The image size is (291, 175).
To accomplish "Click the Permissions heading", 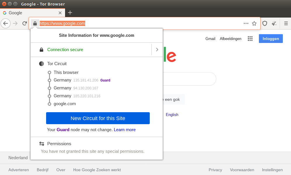I will pos(59,144).
